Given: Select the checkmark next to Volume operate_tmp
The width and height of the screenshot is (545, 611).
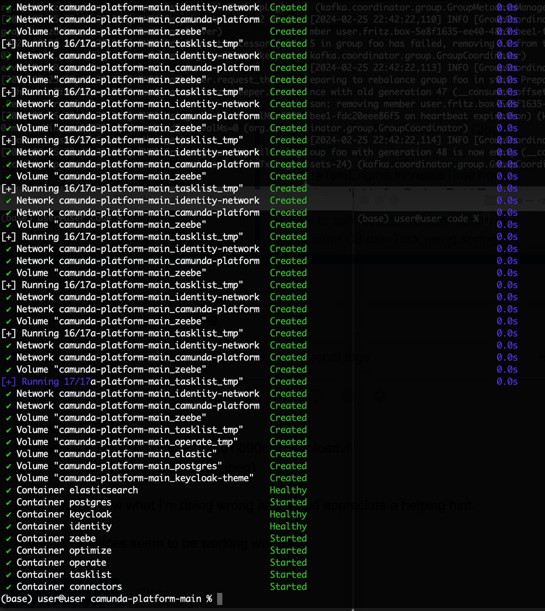Looking at the screenshot, I should 9,442.
